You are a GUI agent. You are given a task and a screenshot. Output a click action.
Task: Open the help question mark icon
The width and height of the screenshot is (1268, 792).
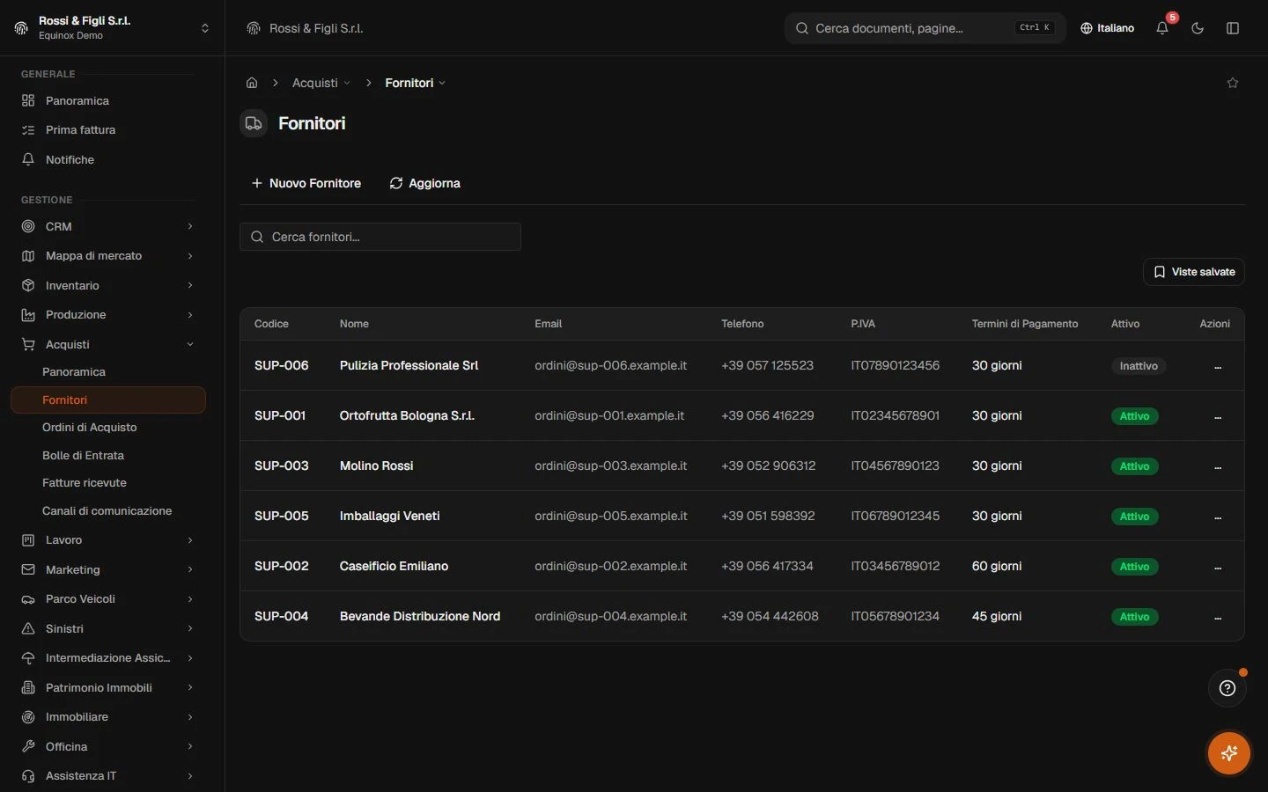(1227, 688)
